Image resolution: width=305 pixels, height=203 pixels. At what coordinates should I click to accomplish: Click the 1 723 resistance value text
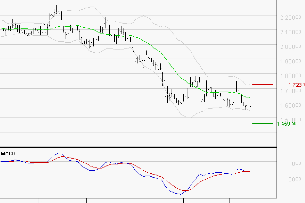(x=297, y=85)
